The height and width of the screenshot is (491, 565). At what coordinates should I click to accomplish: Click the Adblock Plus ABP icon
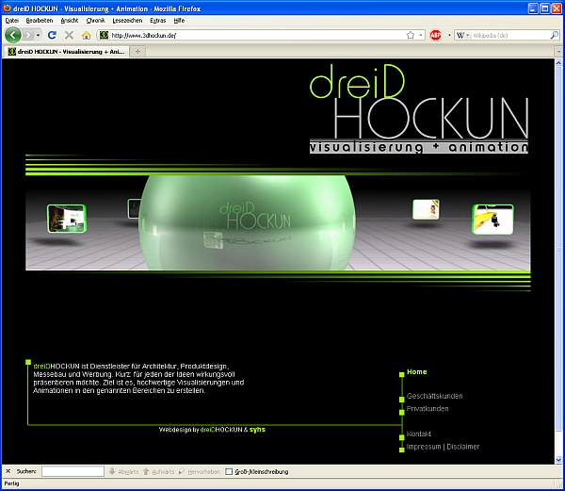(x=435, y=35)
